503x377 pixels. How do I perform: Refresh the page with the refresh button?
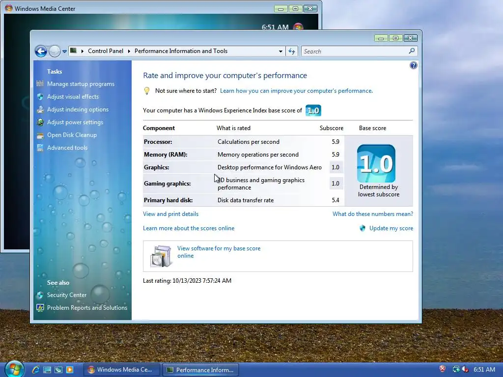click(x=292, y=51)
